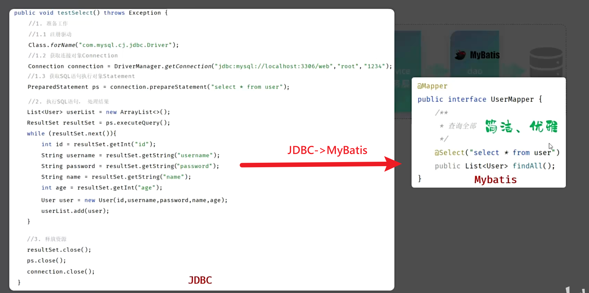
Task: Click the '//1.1' register driver comment
Action: [x=50, y=34]
